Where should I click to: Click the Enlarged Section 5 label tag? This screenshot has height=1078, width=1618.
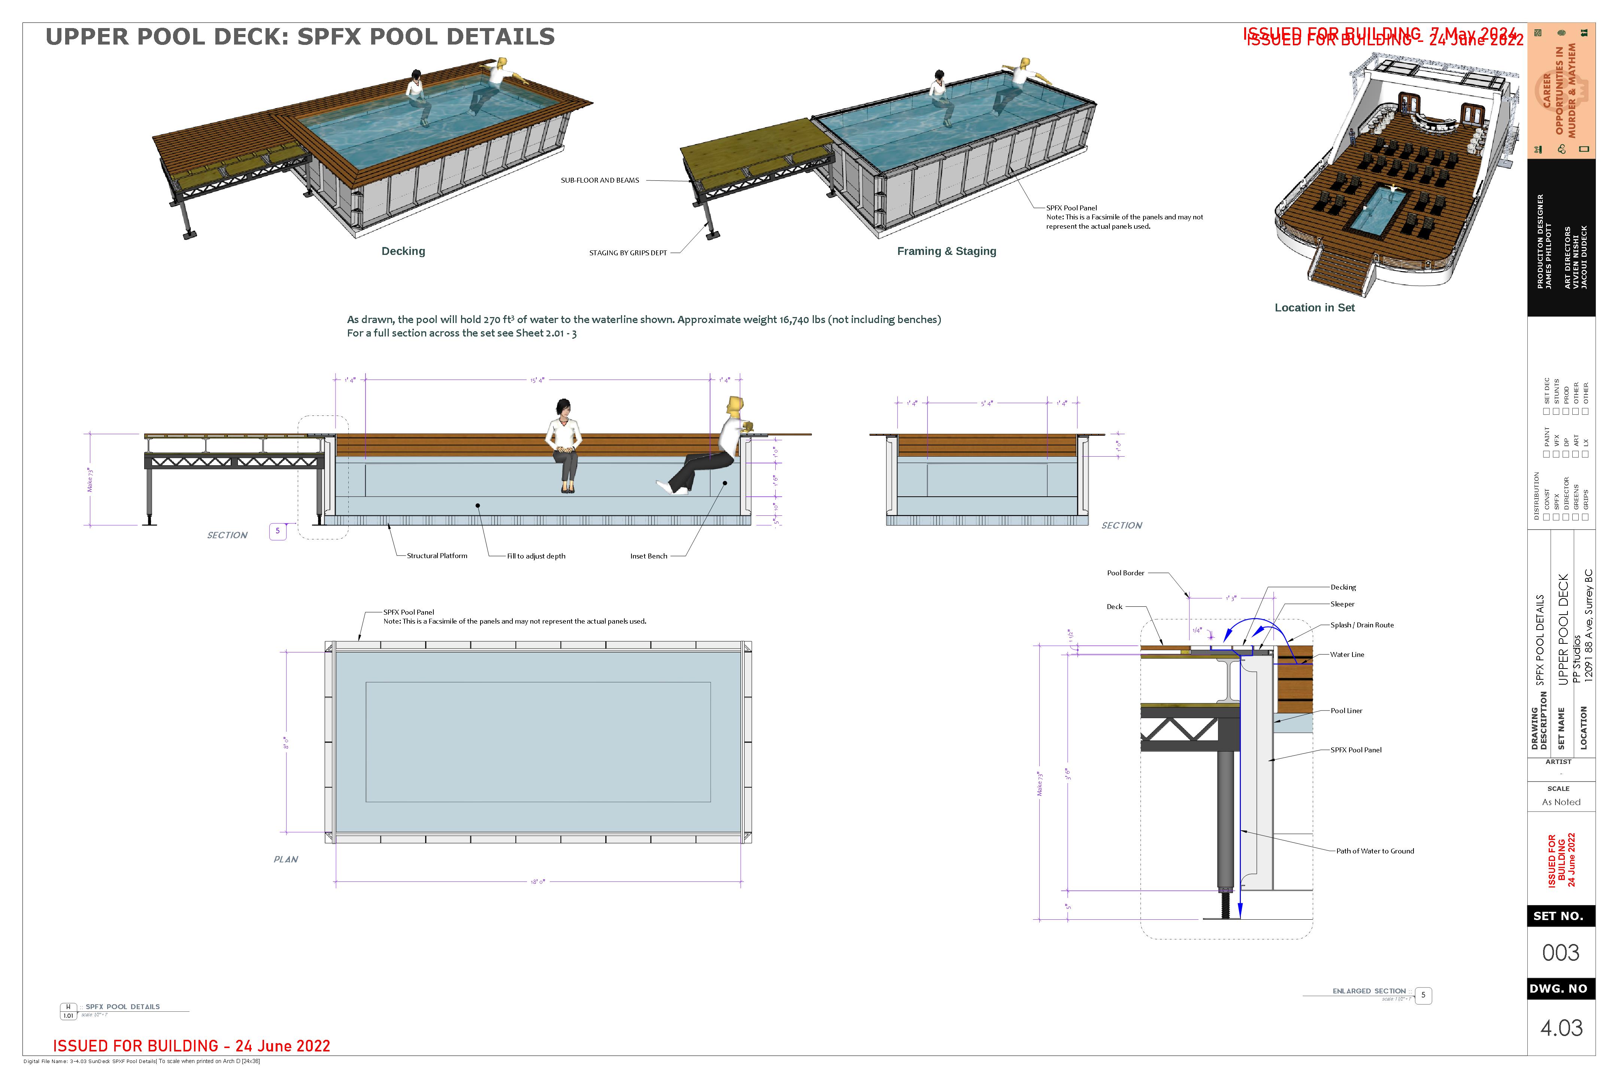click(1423, 995)
